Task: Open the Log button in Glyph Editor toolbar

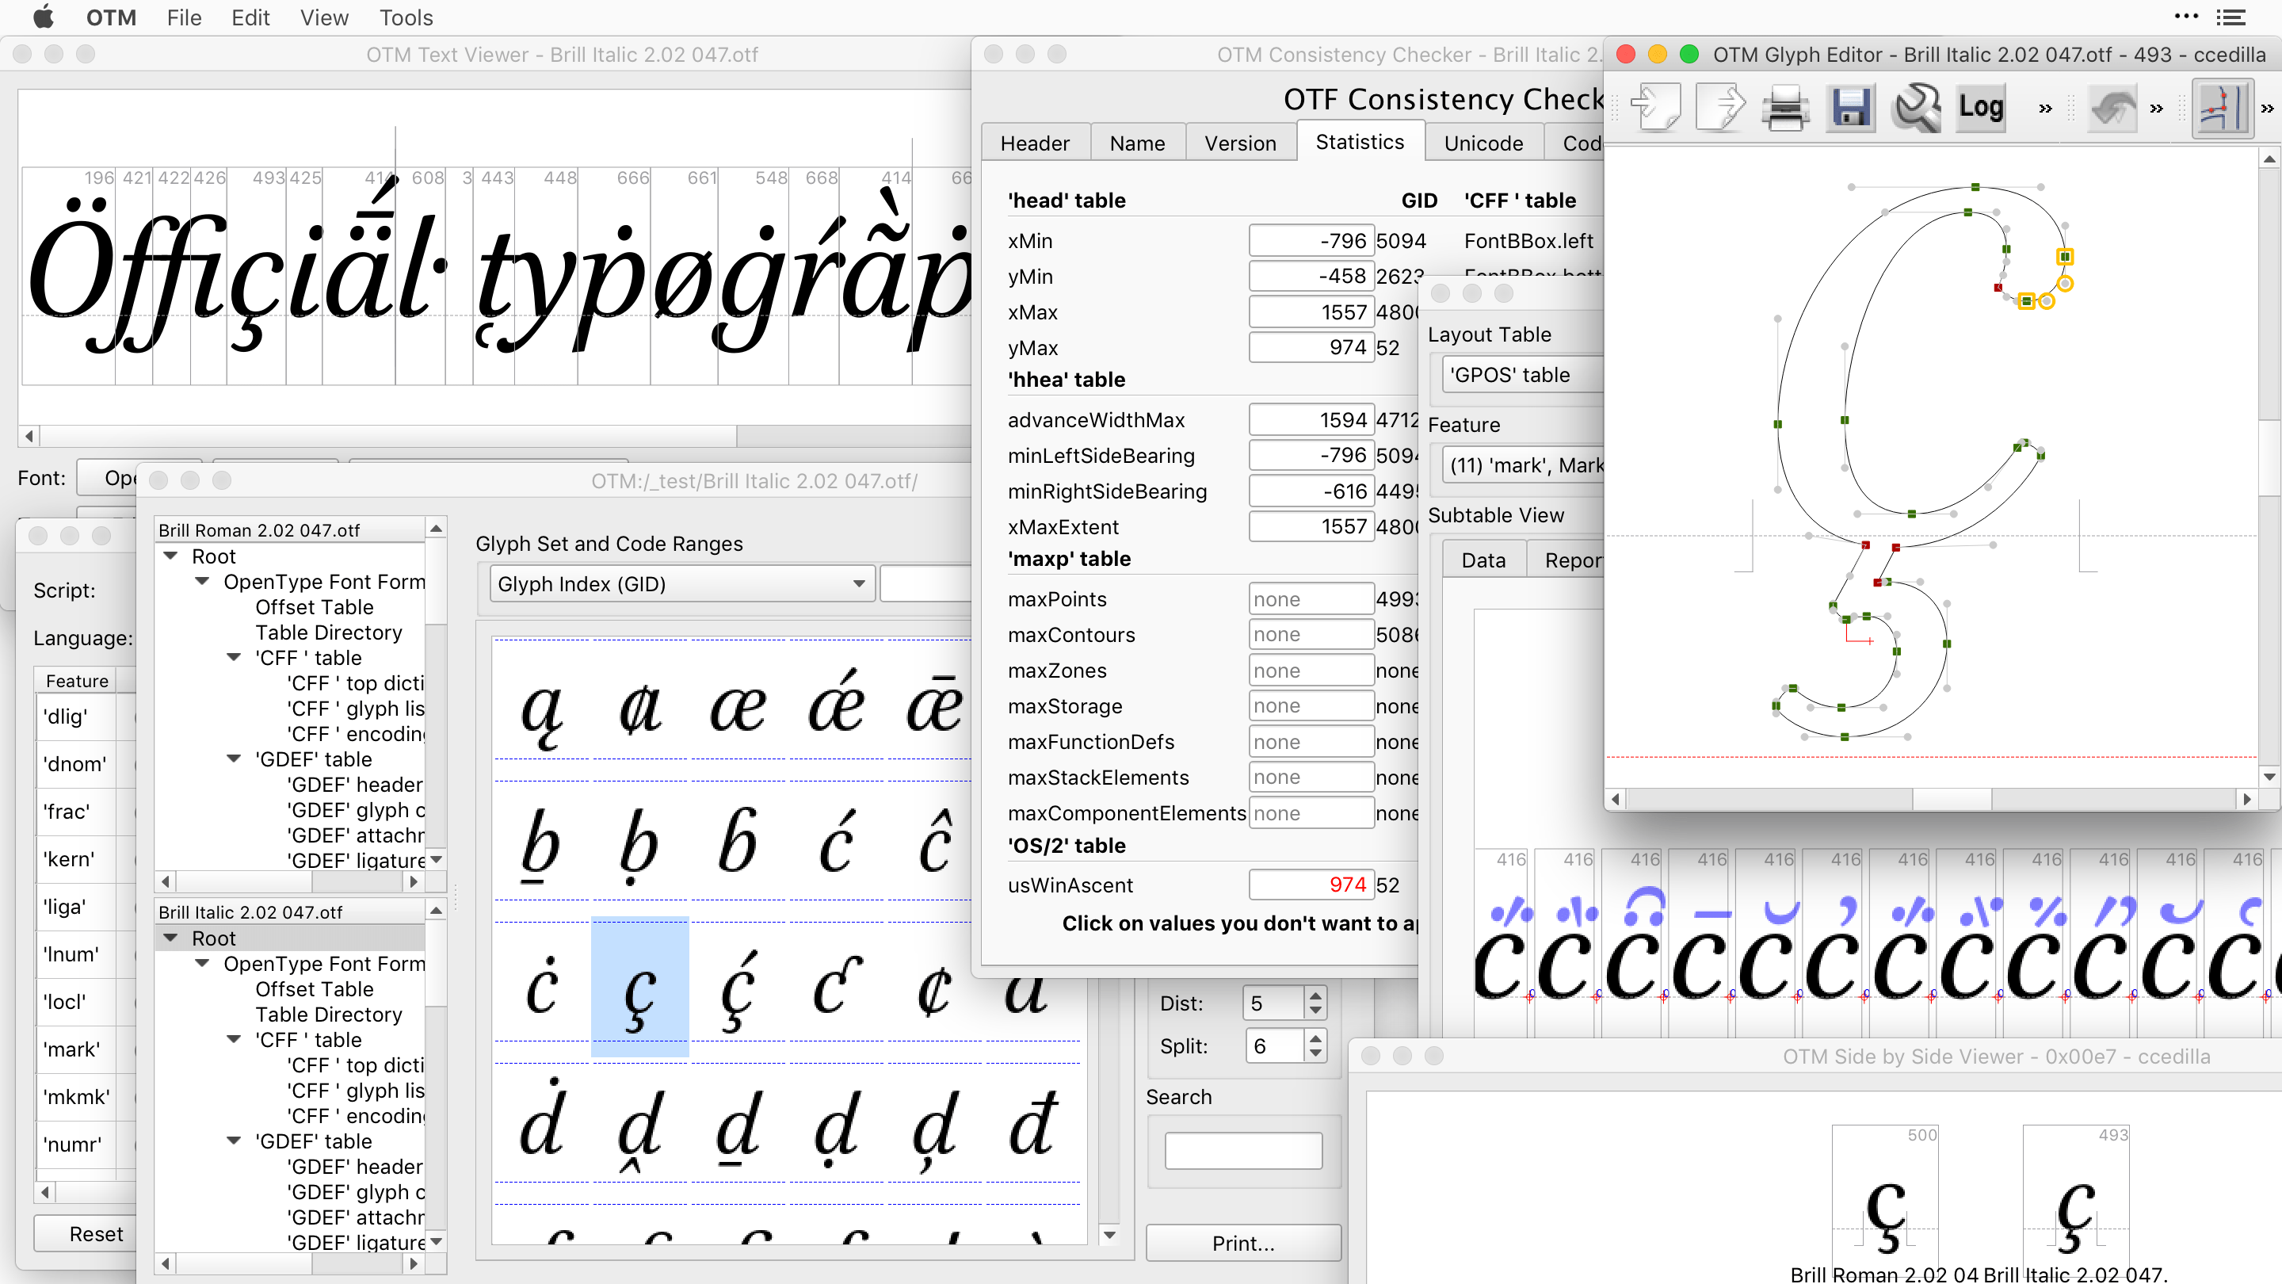Action: [x=1980, y=108]
